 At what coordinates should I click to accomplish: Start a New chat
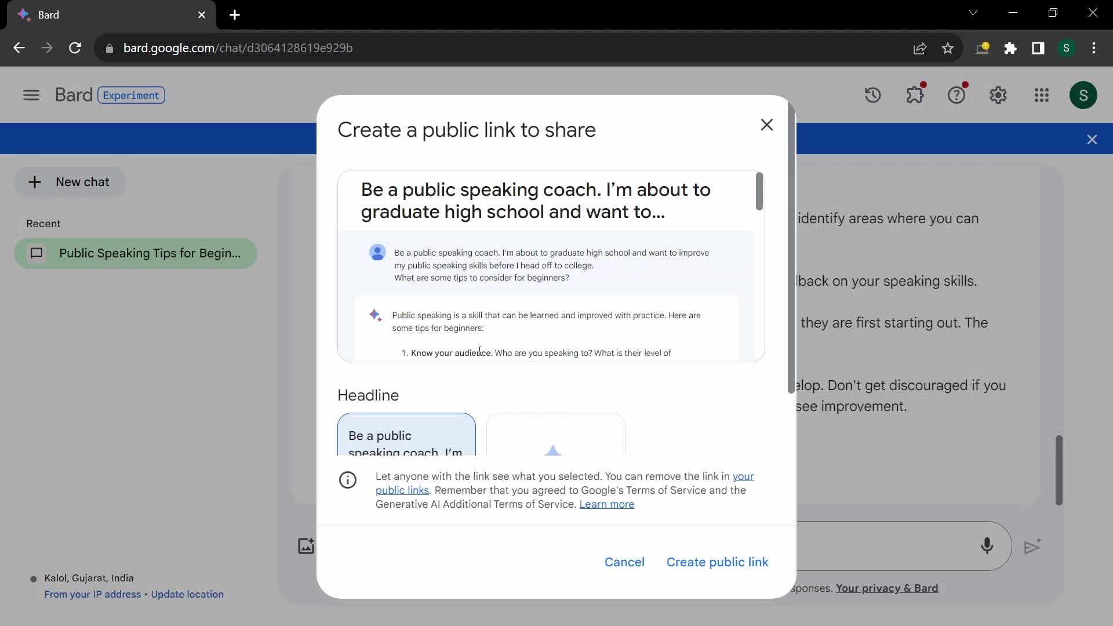coord(70,182)
